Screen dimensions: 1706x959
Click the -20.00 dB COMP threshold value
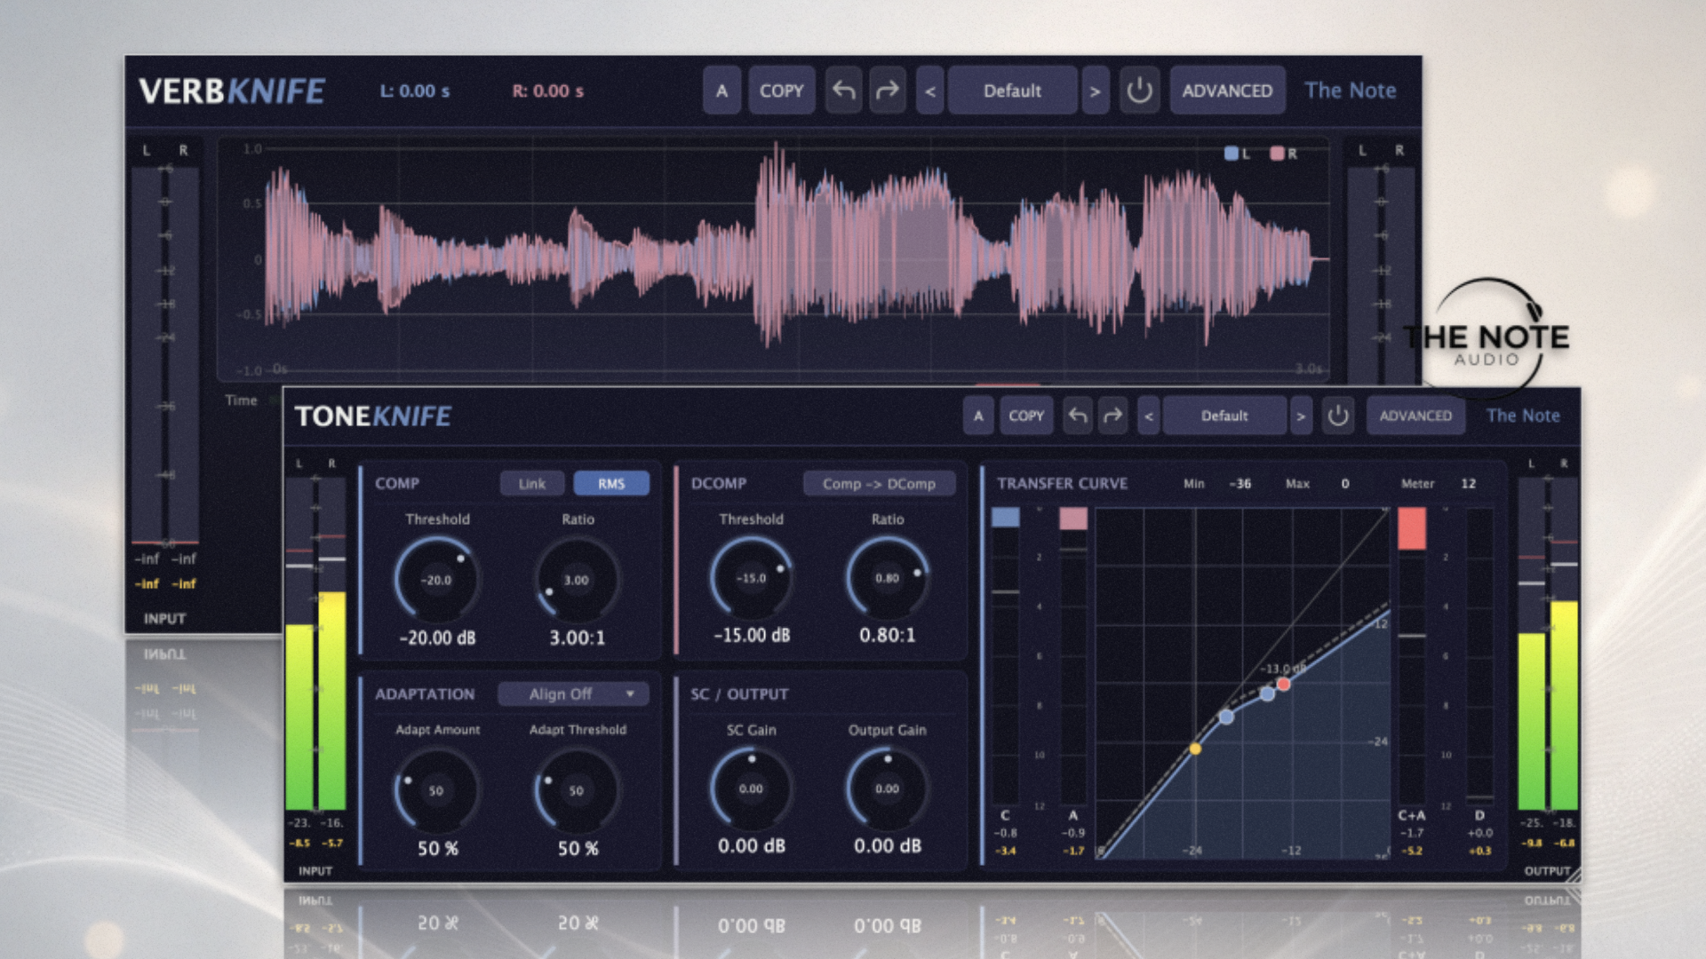(437, 638)
